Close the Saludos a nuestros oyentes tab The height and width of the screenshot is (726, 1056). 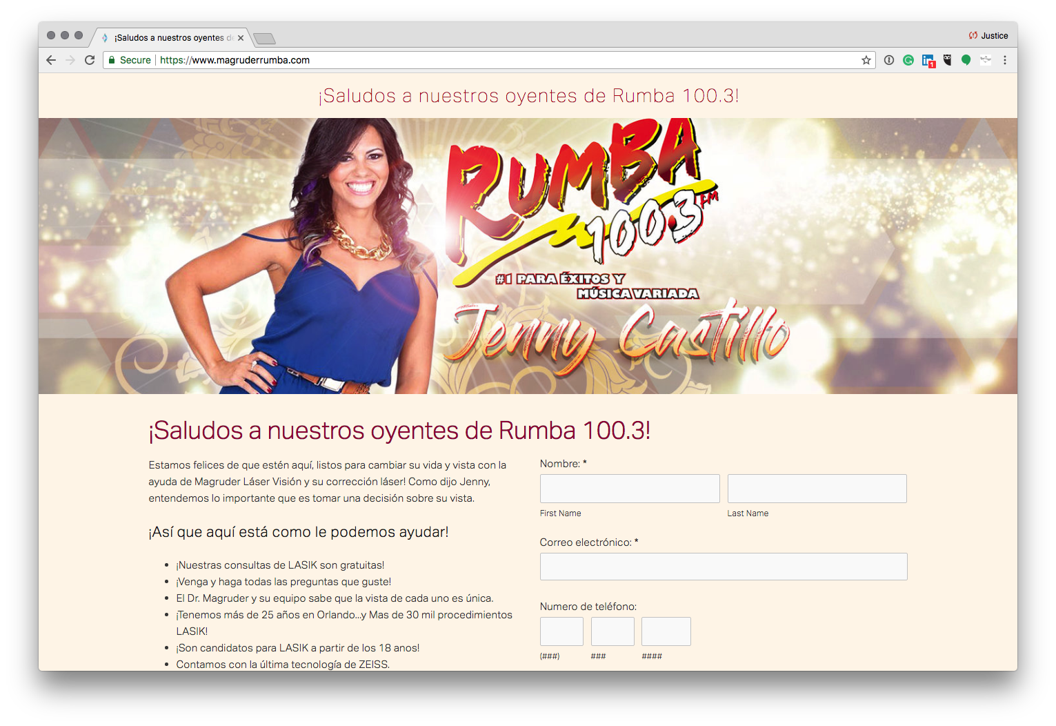(x=241, y=38)
